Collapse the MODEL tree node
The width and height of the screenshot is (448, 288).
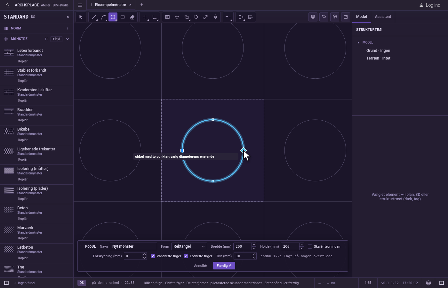pos(358,43)
